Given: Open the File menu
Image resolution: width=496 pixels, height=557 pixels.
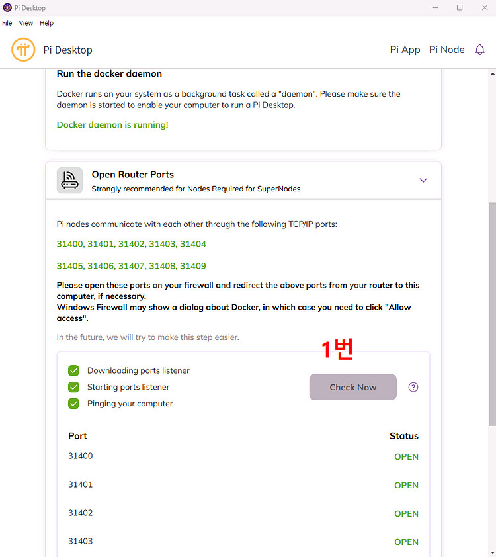Looking at the screenshot, I should [7, 23].
